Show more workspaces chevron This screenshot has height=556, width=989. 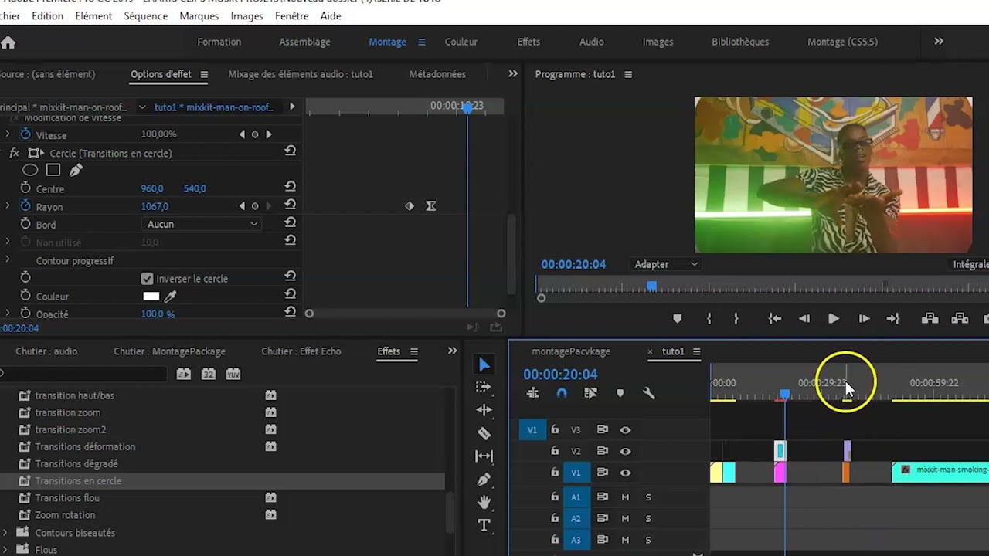939,42
